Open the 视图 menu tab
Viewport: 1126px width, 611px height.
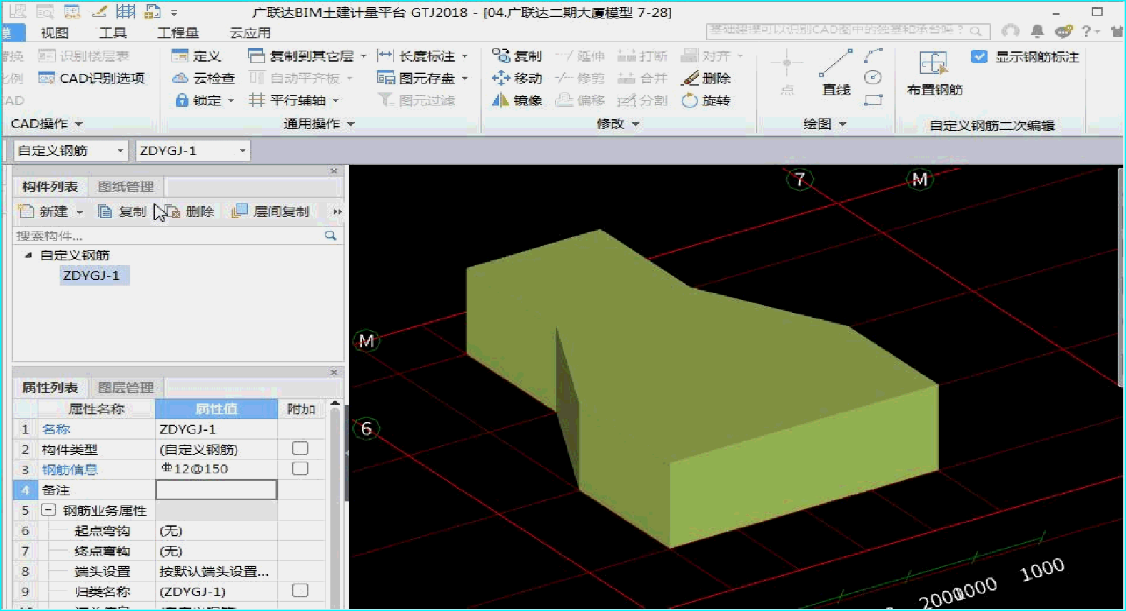point(55,32)
